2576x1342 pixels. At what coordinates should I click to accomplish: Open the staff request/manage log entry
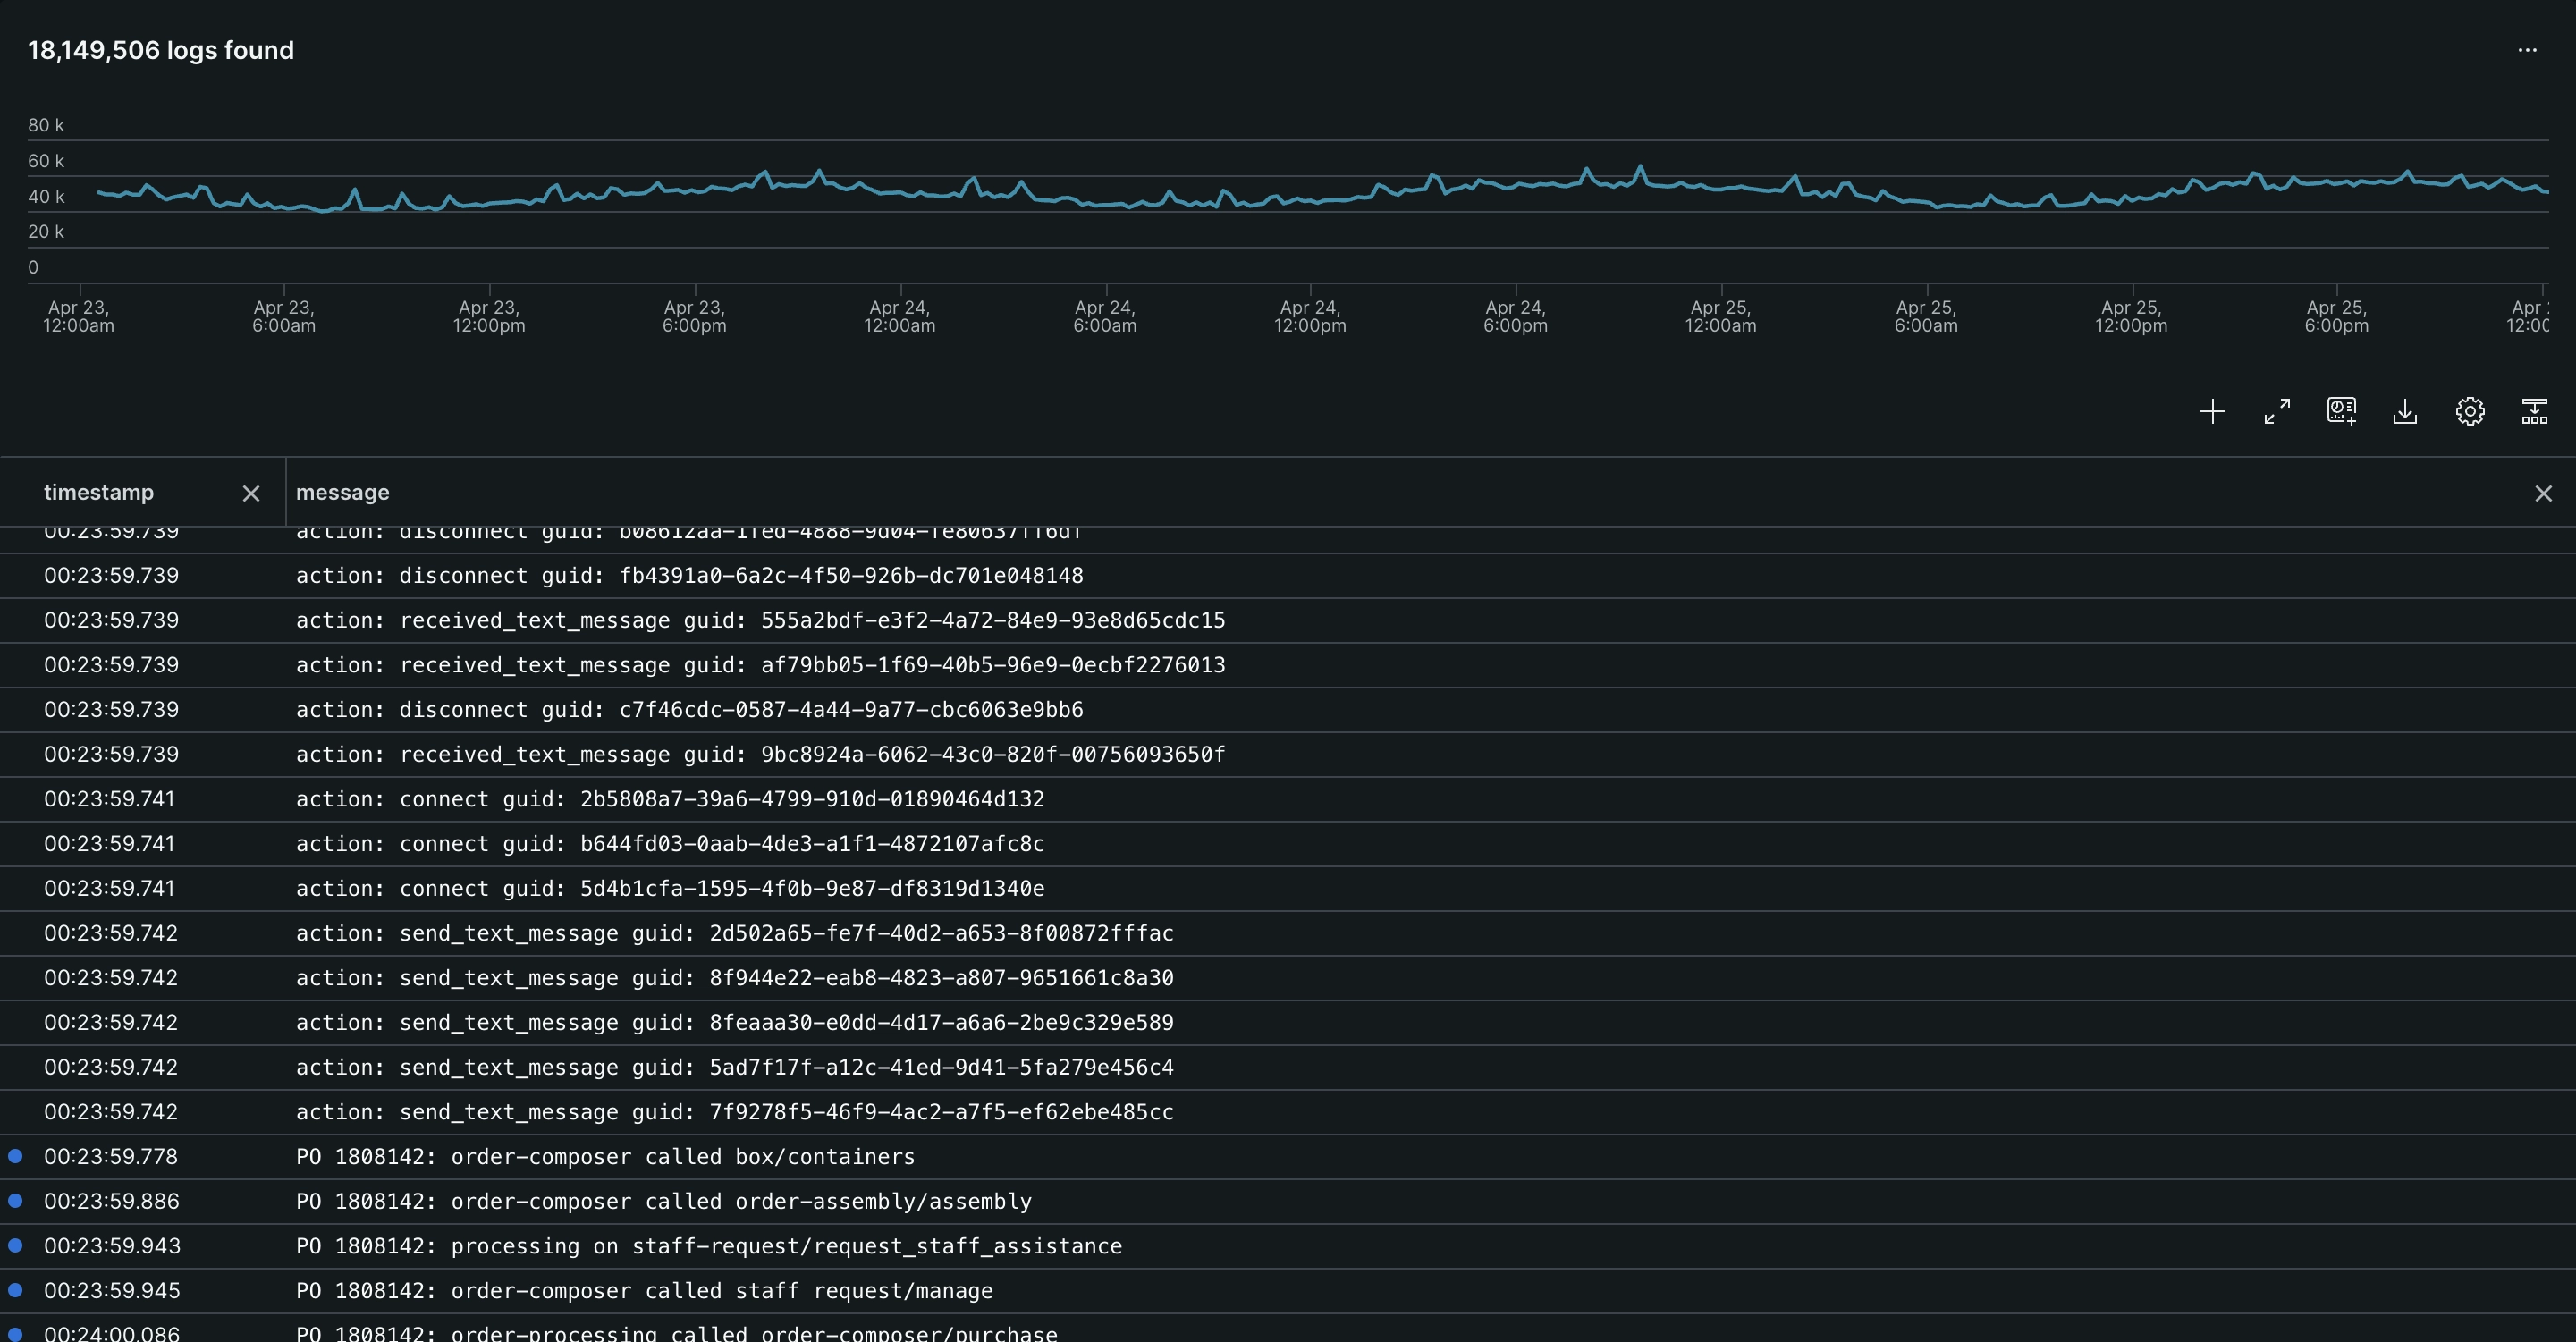pyautogui.click(x=644, y=1291)
